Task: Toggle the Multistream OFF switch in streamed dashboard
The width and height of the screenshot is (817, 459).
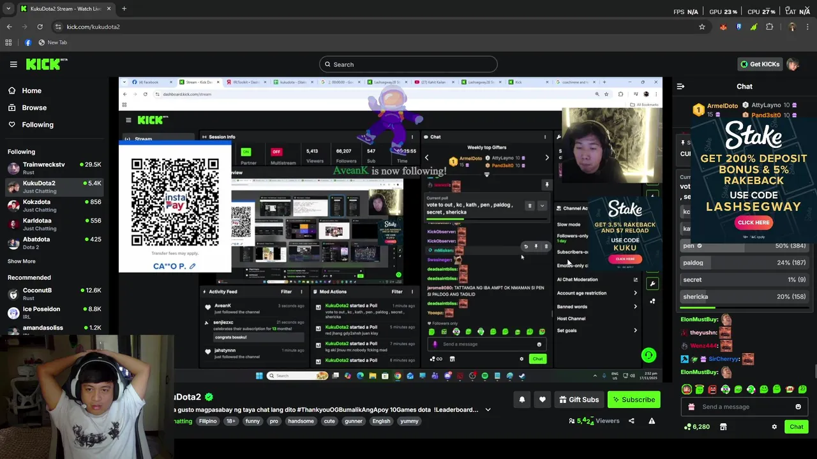Action: tap(276, 152)
